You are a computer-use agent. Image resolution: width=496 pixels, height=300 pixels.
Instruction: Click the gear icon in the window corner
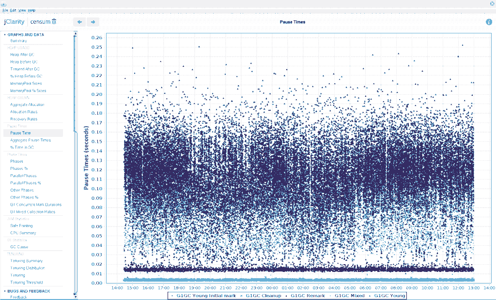point(492,3)
